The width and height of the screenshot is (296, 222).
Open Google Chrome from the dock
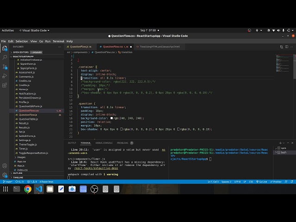click(x=28, y=189)
